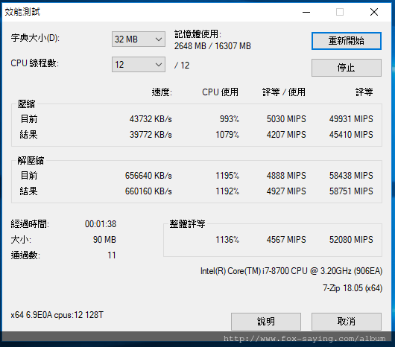Click the 解壓縮 group label
Image resolution: width=395 pixels, height=347 pixels.
(x=31, y=161)
